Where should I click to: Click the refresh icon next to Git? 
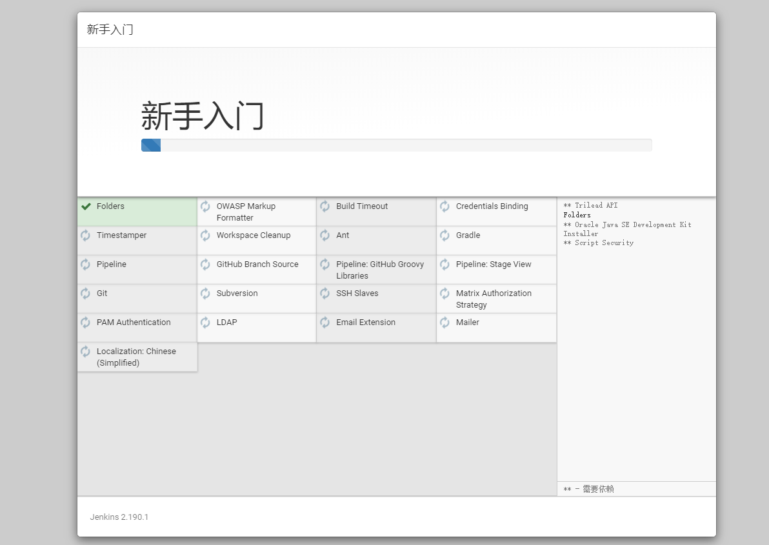tap(85, 293)
